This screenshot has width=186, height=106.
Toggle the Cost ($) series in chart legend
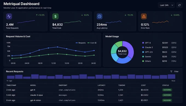coord(92,43)
